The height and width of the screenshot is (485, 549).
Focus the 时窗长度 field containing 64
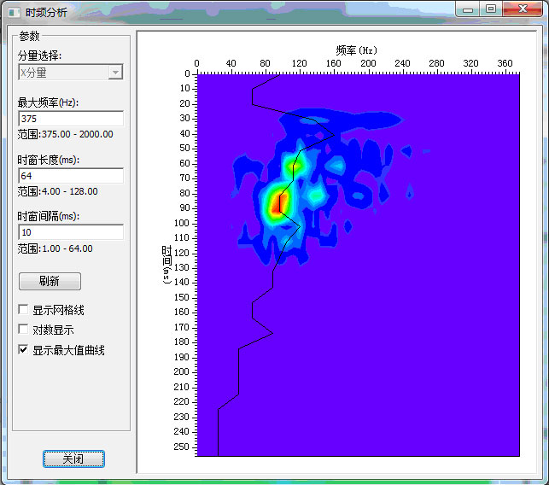(70, 176)
